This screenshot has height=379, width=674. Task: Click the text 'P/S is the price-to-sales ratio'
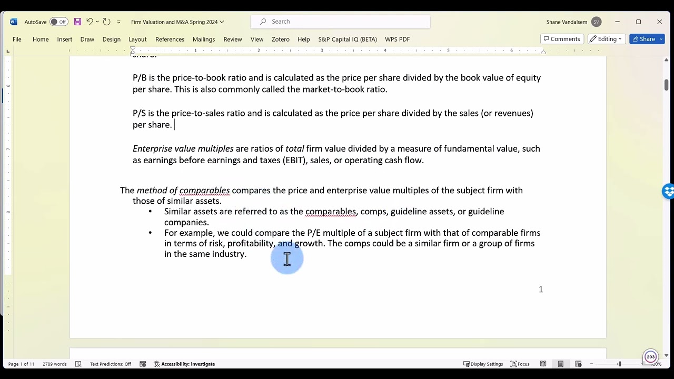coord(189,113)
